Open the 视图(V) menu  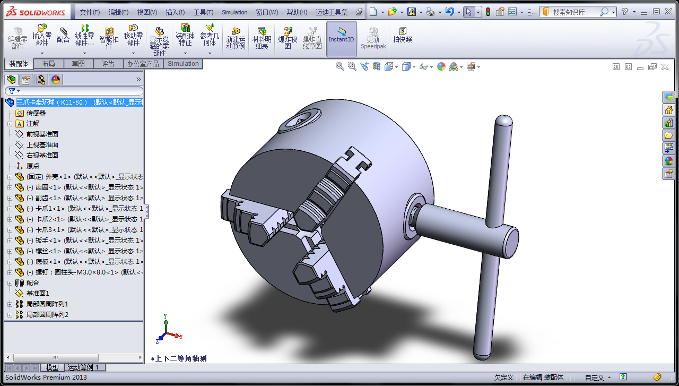click(x=147, y=12)
